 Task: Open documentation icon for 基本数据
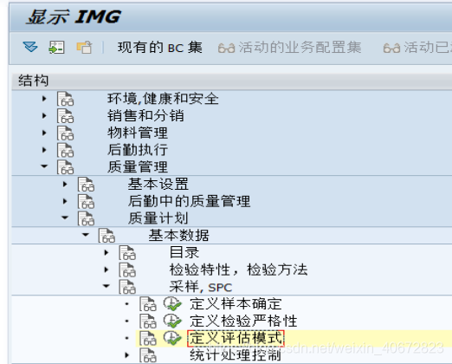point(107,235)
